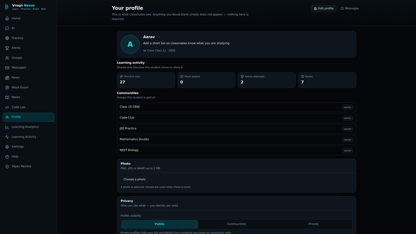416x234 pixels.
Task: Click the name Aarav heading
Action: (x=149, y=37)
